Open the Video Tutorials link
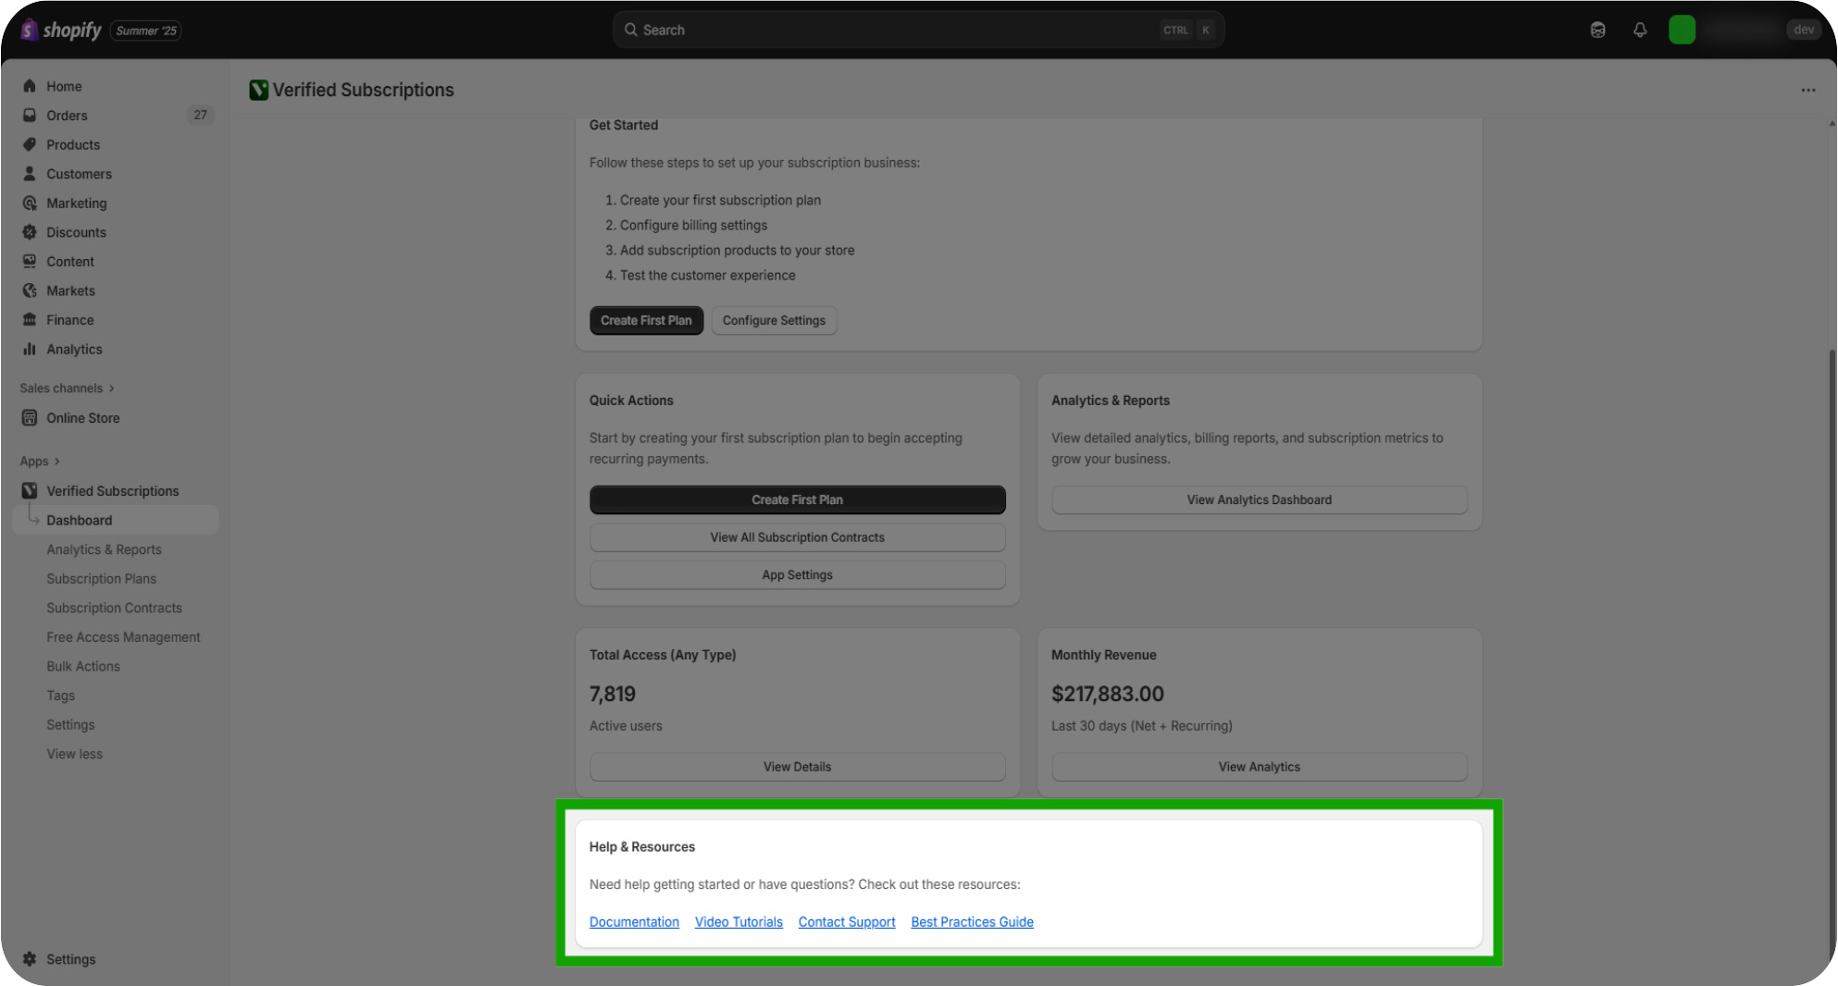 click(739, 922)
